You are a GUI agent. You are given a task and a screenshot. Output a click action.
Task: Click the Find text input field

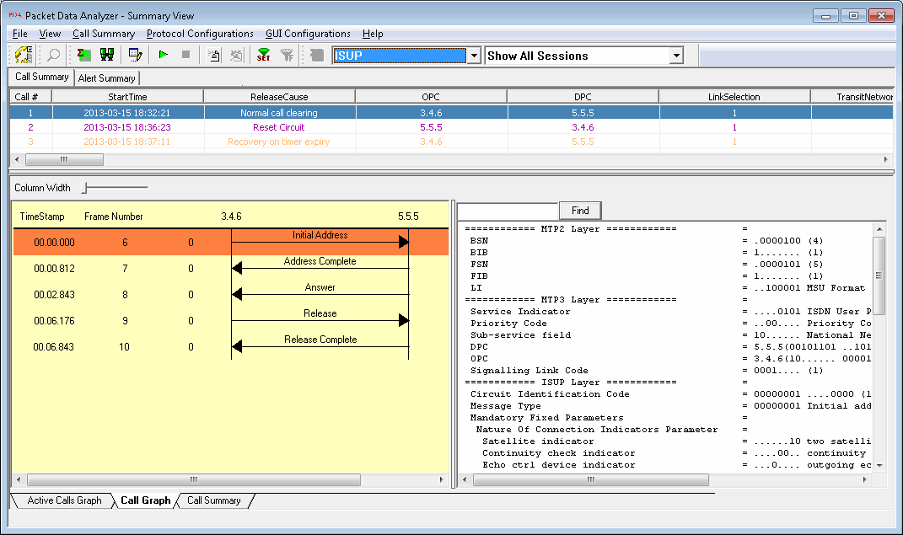[508, 211]
